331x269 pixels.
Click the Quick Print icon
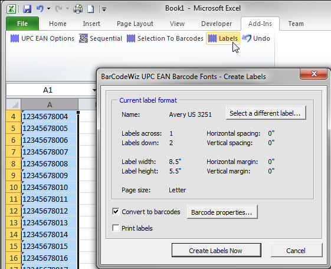tap(78, 9)
